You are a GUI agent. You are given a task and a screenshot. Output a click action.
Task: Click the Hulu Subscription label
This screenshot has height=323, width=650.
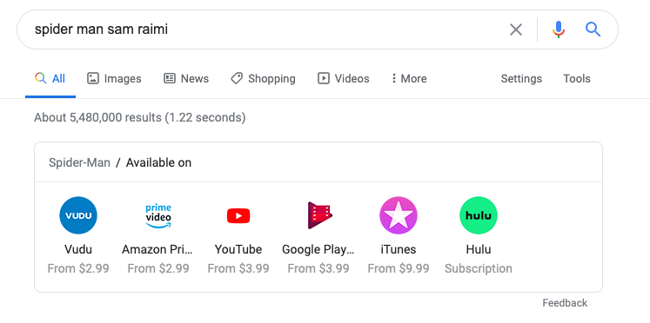(x=479, y=268)
